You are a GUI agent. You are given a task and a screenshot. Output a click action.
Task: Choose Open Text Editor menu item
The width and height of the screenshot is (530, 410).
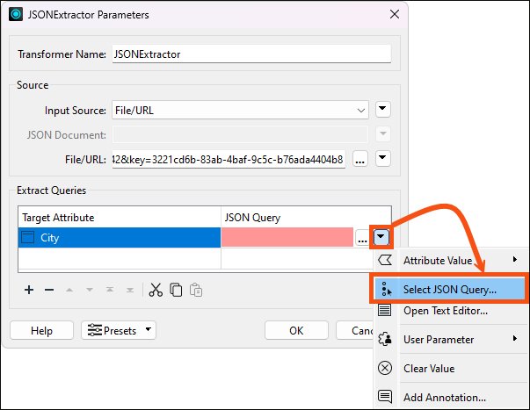(445, 310)
